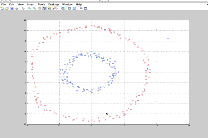
Task: Open the Insert menu
Action: click(31, 4)
